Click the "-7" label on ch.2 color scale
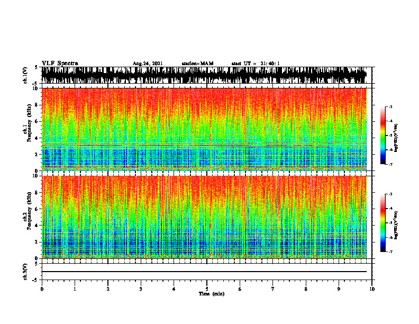Screen dimensions: 419x324 [x=390, y=251]
